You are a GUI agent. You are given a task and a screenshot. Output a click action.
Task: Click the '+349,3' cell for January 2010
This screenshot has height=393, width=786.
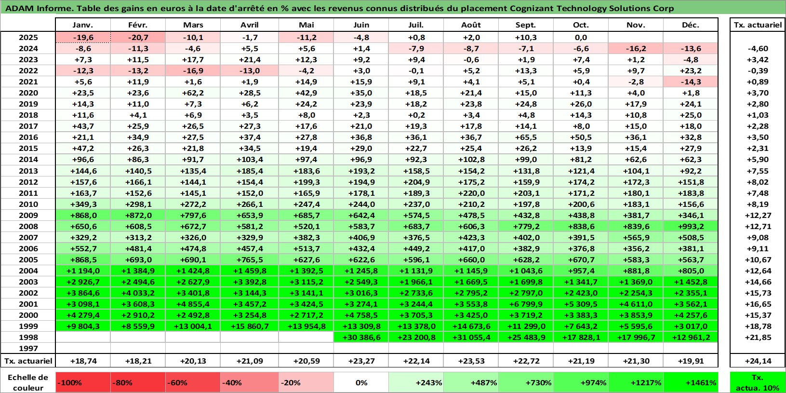tap(83, 204)
